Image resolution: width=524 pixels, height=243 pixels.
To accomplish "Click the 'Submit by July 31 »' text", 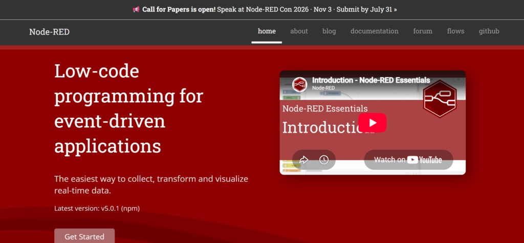I will tap(366, 9).
